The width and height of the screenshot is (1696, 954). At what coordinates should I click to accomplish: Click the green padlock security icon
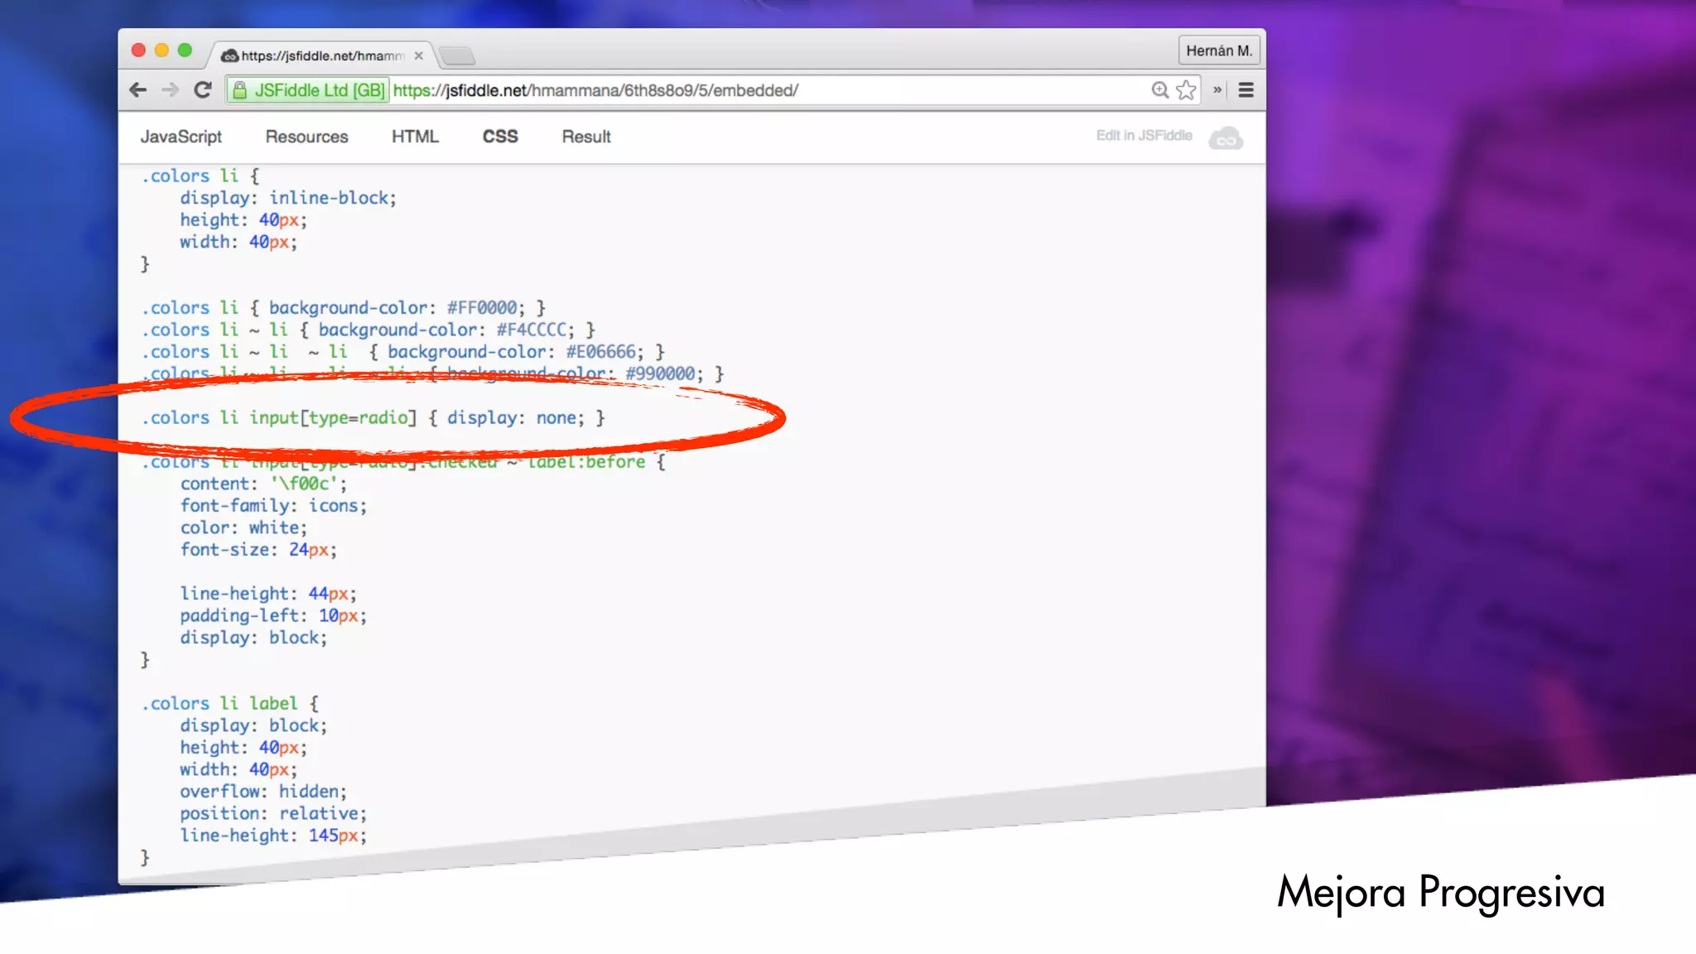[x=239, y=90]
